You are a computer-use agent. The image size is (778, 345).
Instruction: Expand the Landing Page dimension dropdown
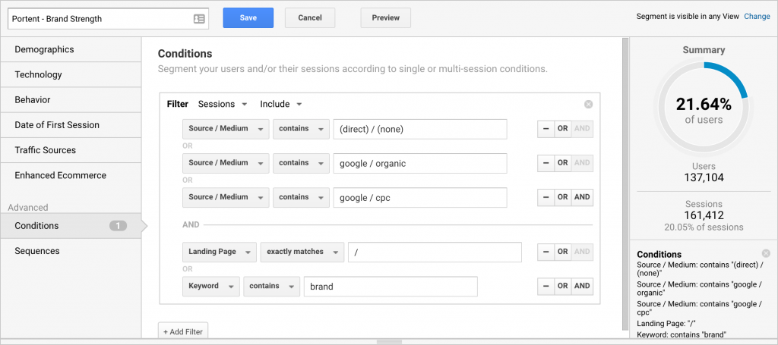point(218,252)
